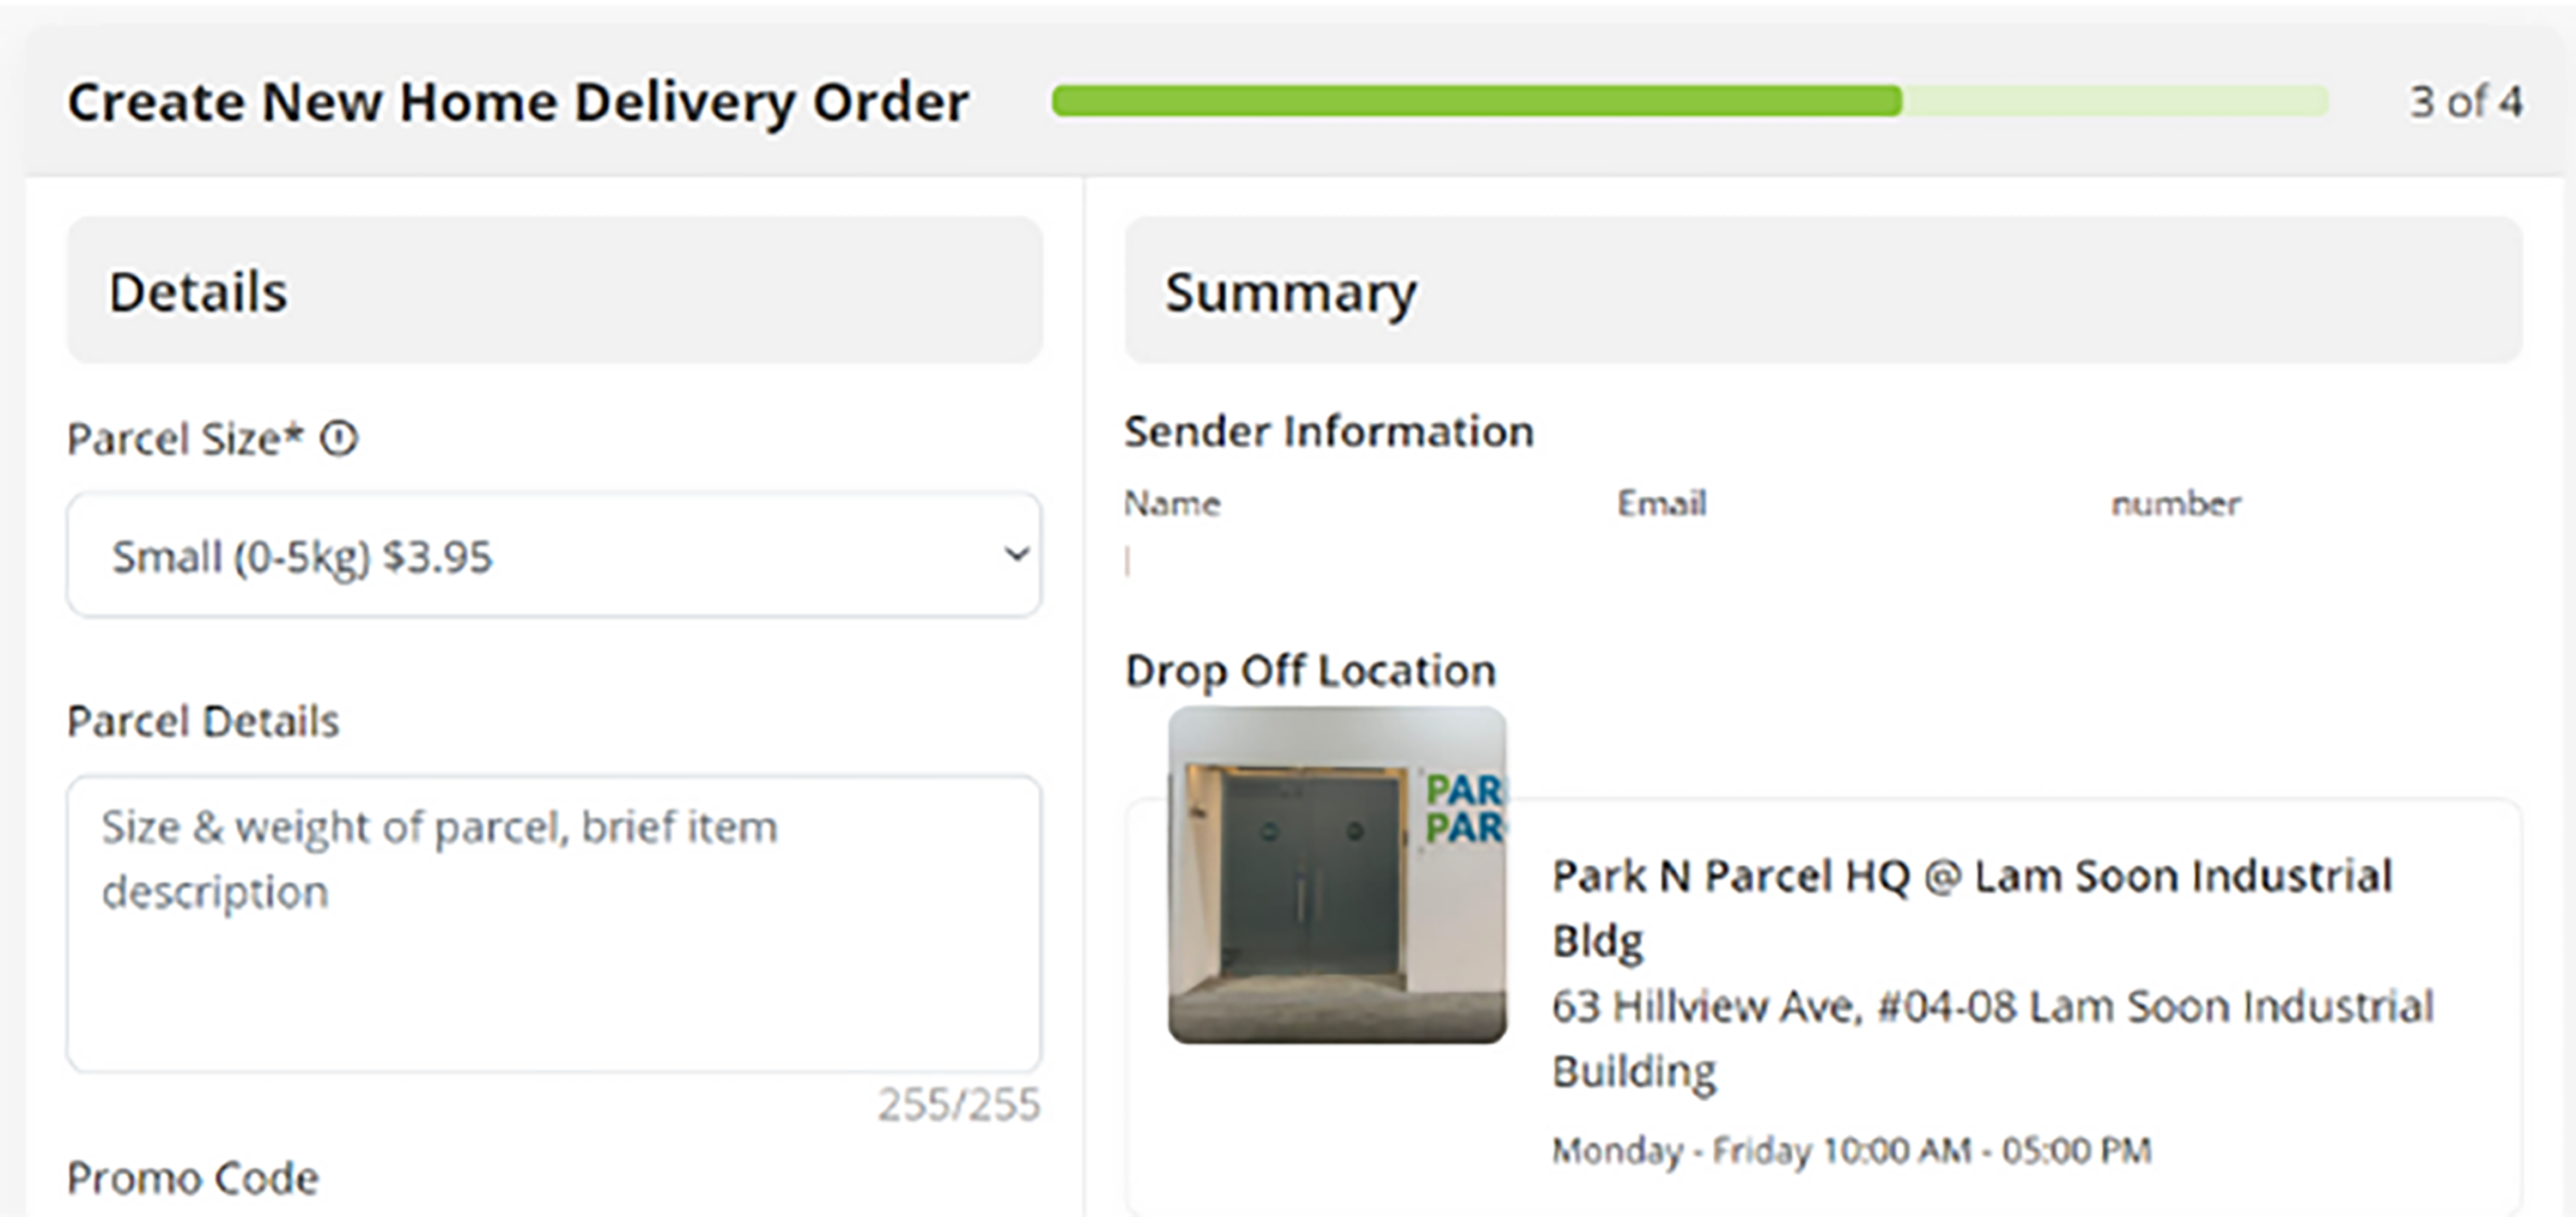
Task: Click the Create New Home Delivery Order title
Action: (518, 102)
